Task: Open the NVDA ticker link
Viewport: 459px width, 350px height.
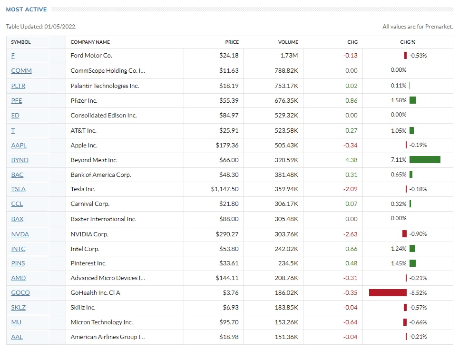Action: (x=20, y=234)
